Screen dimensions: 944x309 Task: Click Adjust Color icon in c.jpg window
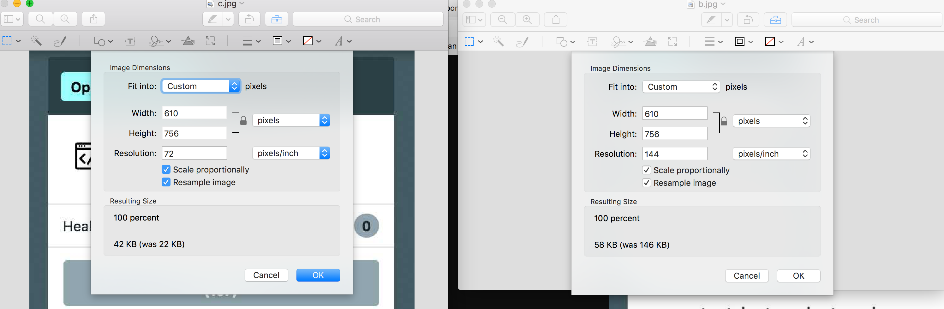(x=188, y=41)
